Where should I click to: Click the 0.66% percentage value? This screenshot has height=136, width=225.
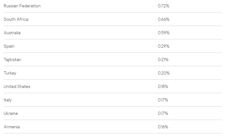163,19
